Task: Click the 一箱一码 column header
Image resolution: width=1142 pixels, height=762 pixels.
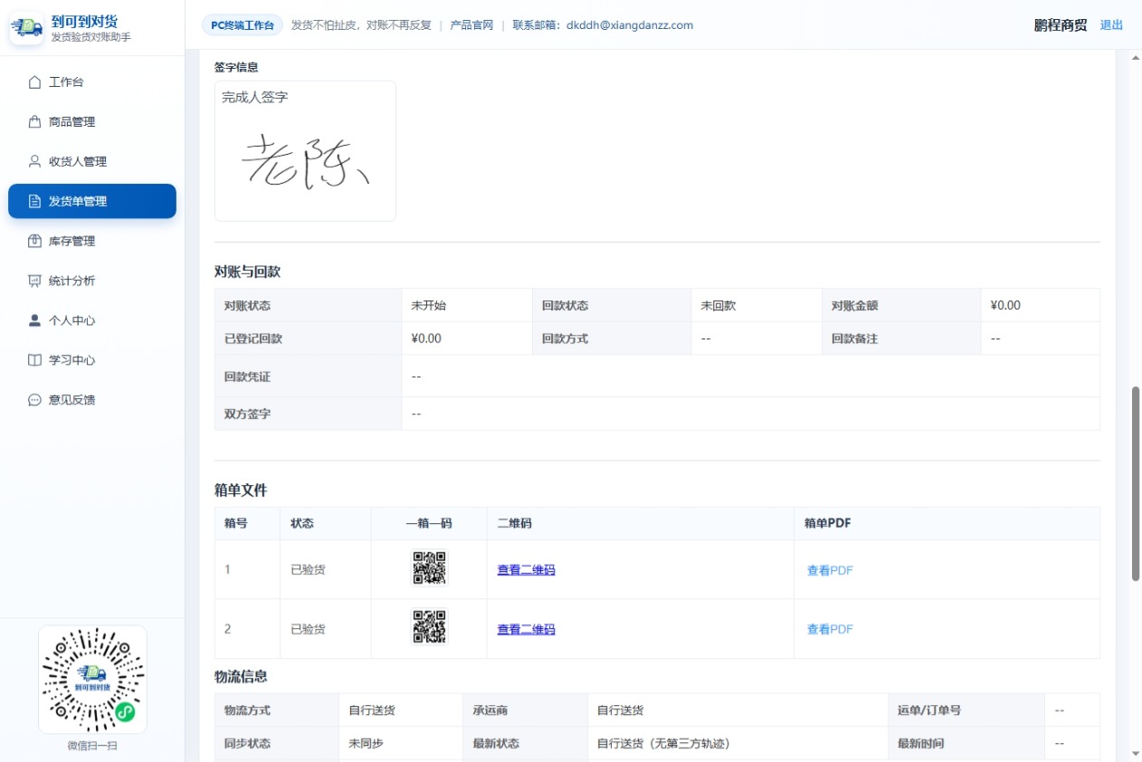Action: tap(429, 523)
